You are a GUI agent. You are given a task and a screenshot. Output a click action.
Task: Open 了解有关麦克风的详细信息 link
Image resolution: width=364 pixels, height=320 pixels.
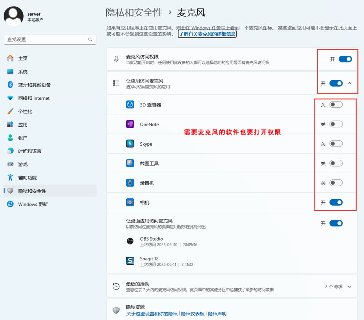(x=207, y=34)
